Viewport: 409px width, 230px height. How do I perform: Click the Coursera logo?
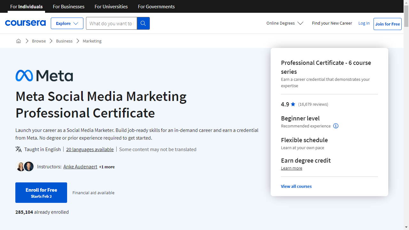[x=25, y=23]
